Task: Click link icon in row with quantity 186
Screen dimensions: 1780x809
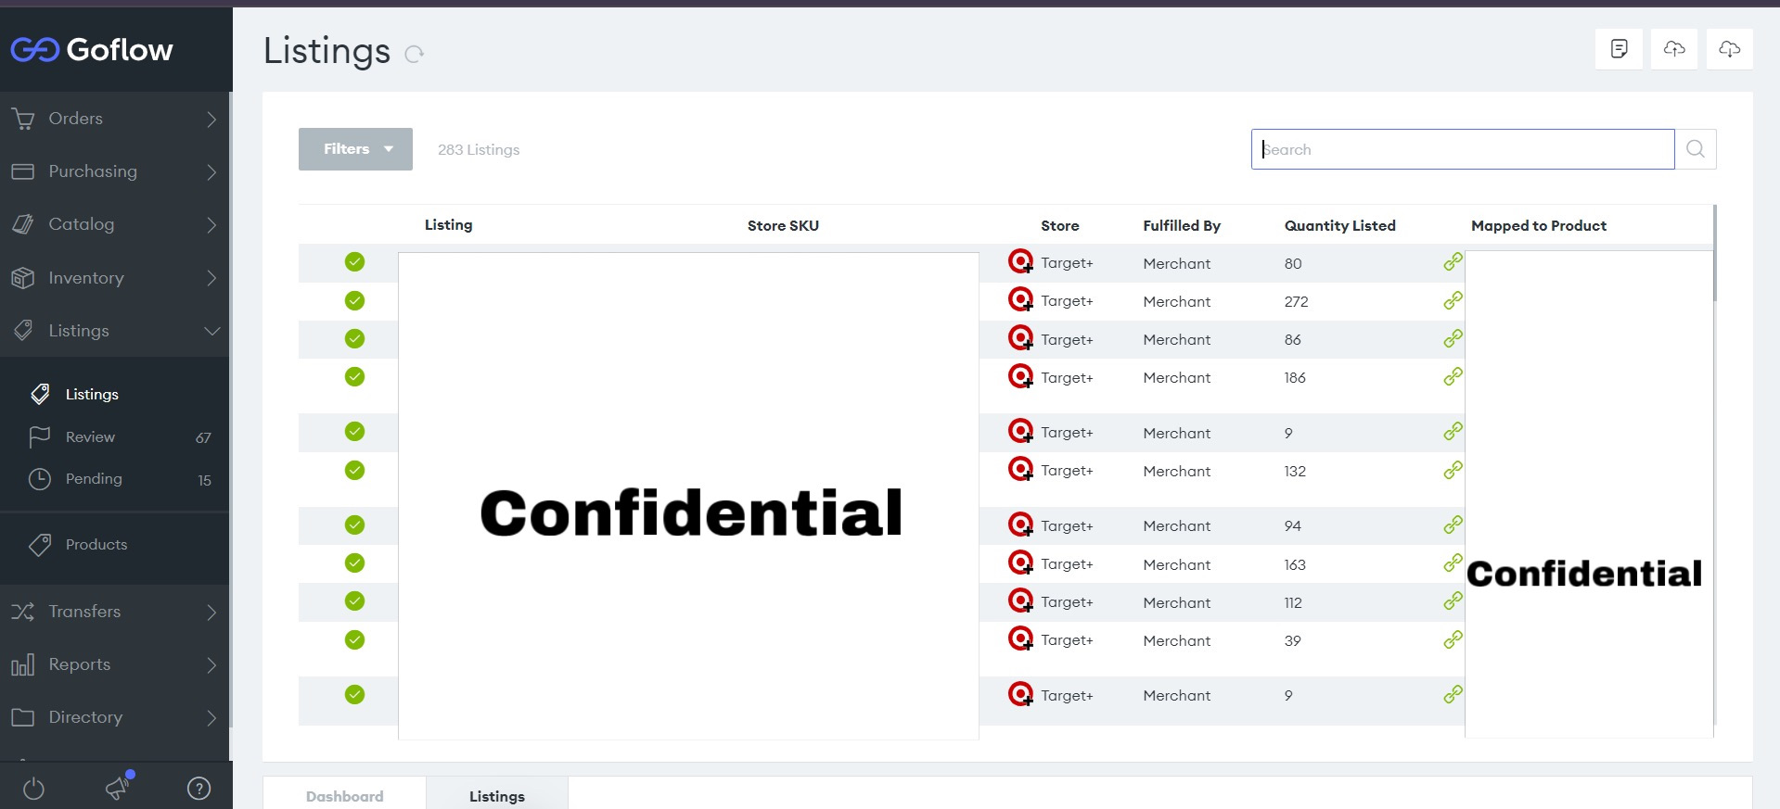Action: (x=1453, y=376)
